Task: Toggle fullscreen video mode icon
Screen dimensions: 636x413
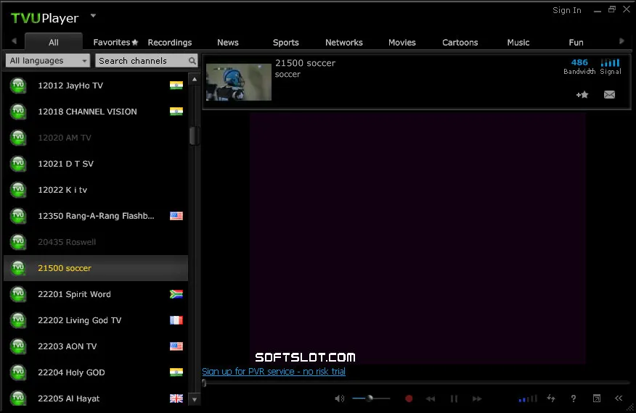Action: (x=597, y=399)
